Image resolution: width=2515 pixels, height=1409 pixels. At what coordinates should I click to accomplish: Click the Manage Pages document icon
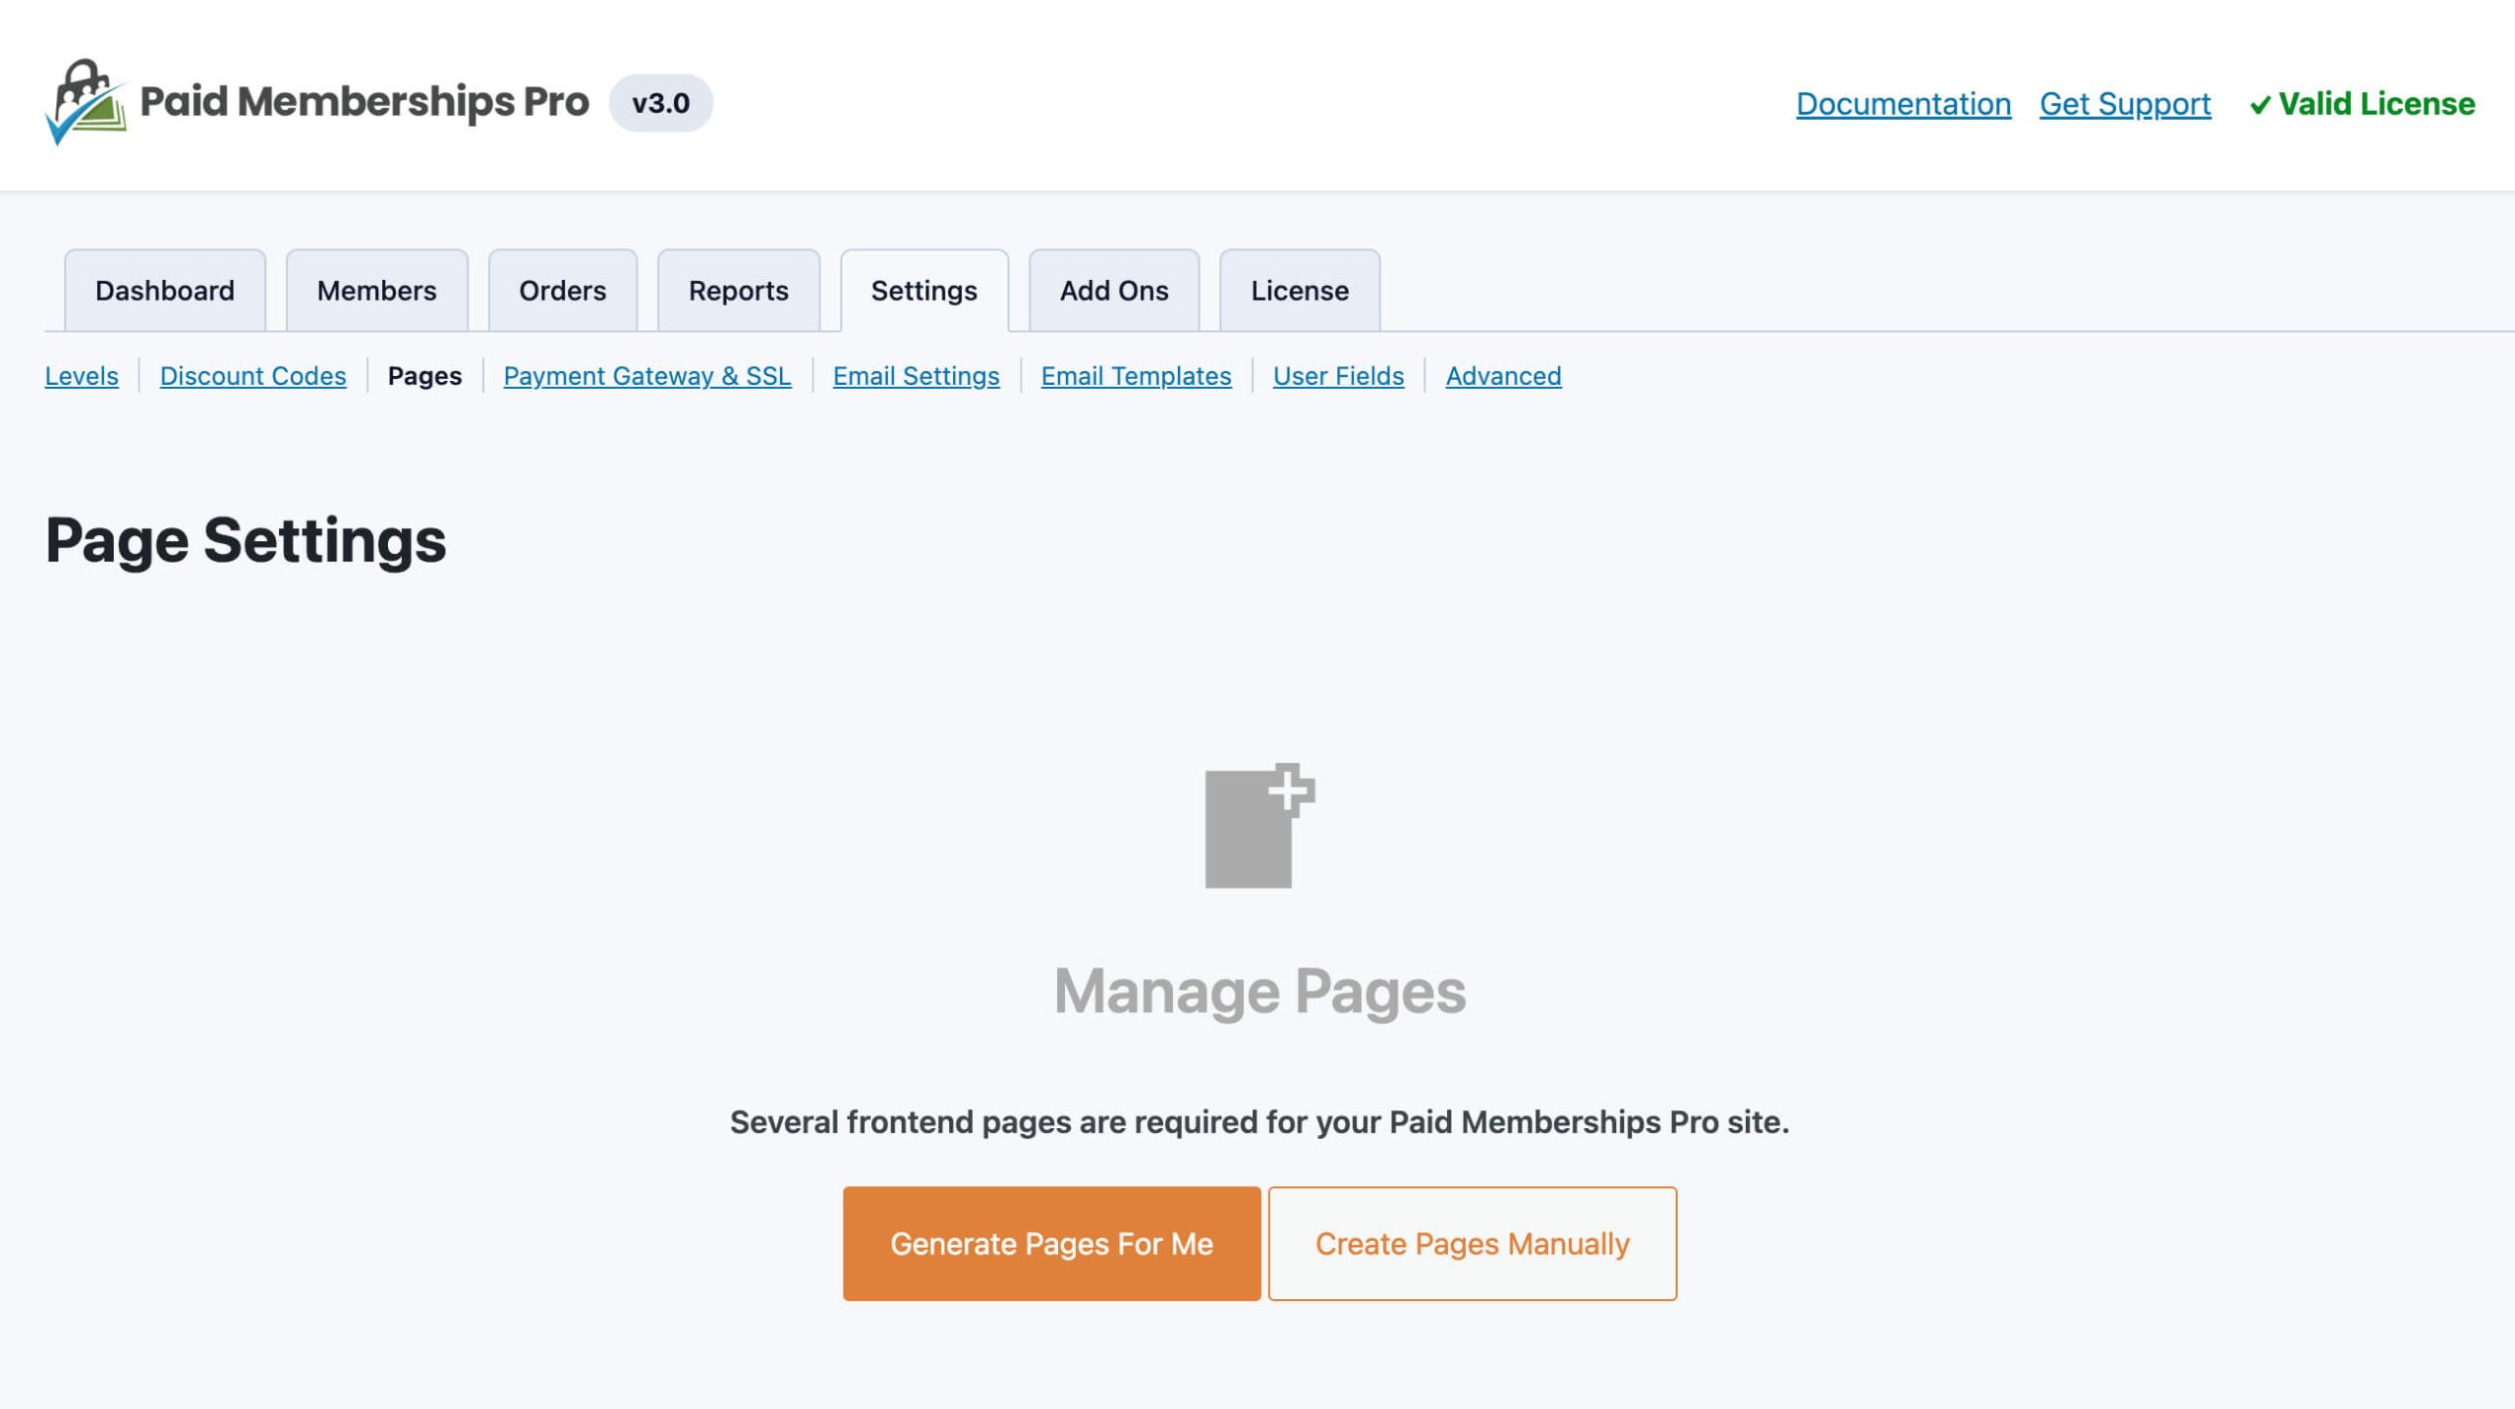(1259, 827)
